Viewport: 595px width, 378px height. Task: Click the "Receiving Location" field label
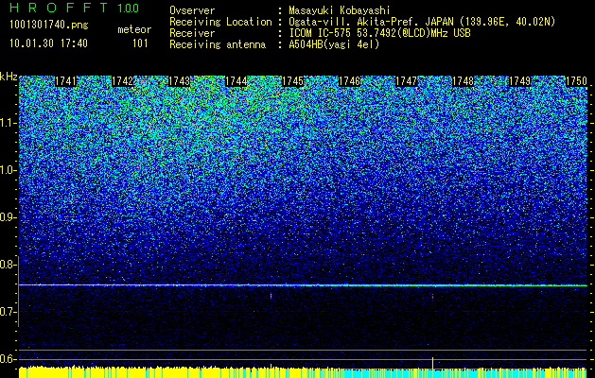[220, 22]
